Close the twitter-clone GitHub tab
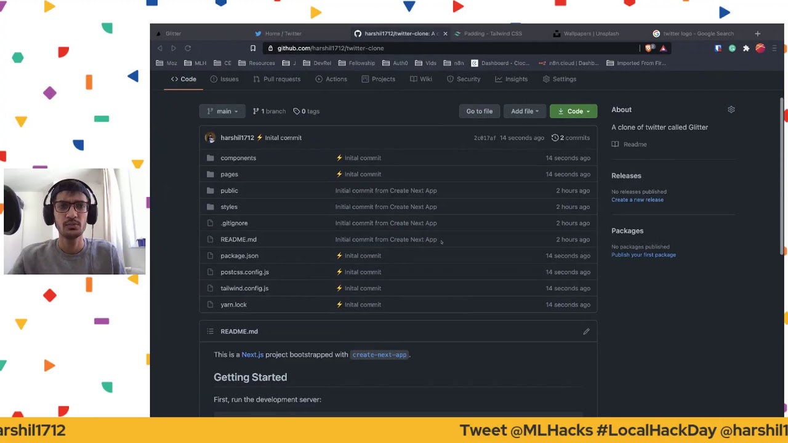Viewport: 788px width, 443px height. point(445,33)
